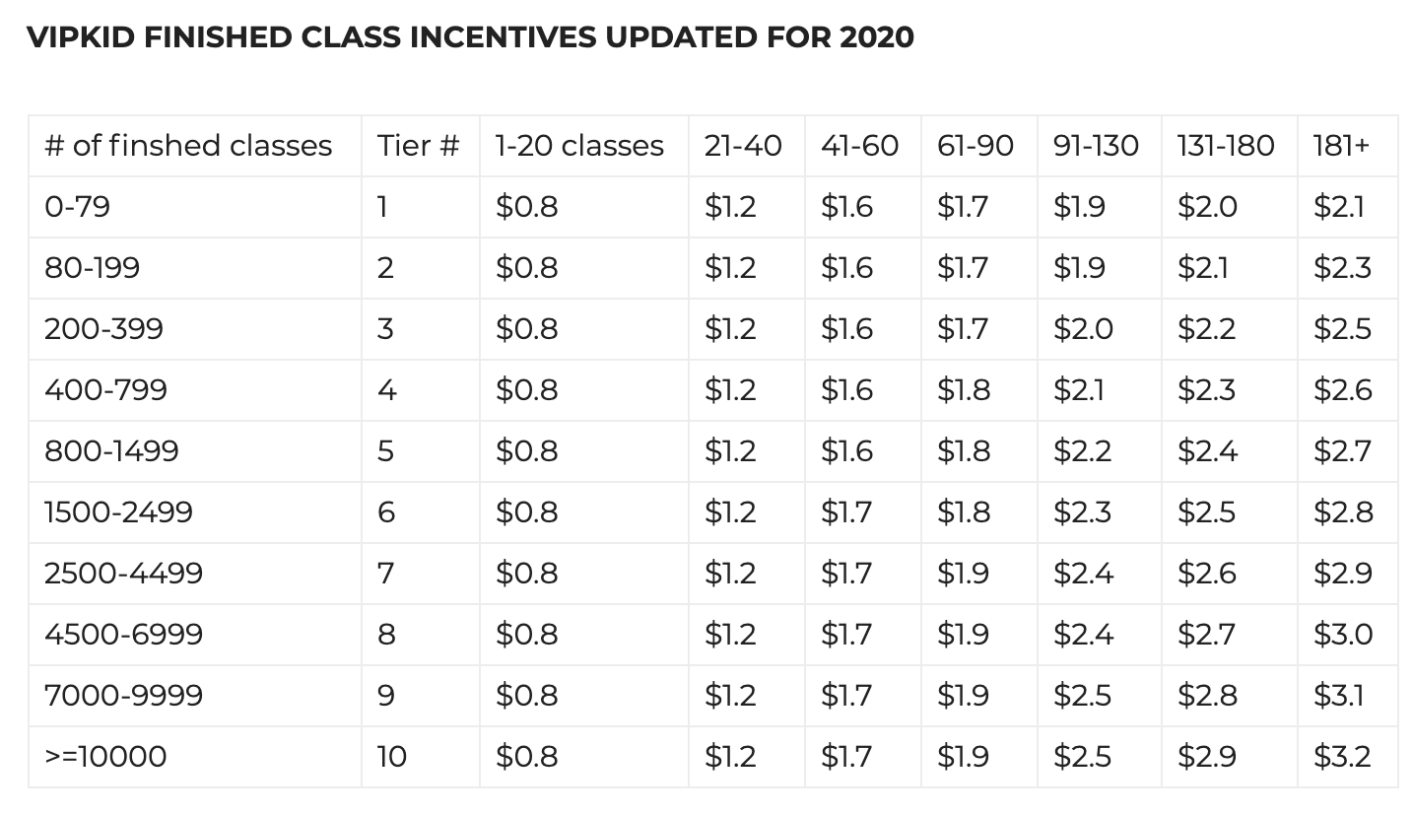Click the '181+' column header

[x=1341, y=146]
